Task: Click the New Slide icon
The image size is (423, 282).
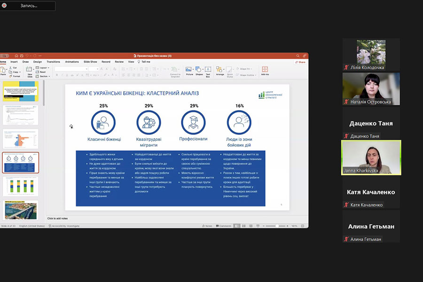Action: (30, 70)
